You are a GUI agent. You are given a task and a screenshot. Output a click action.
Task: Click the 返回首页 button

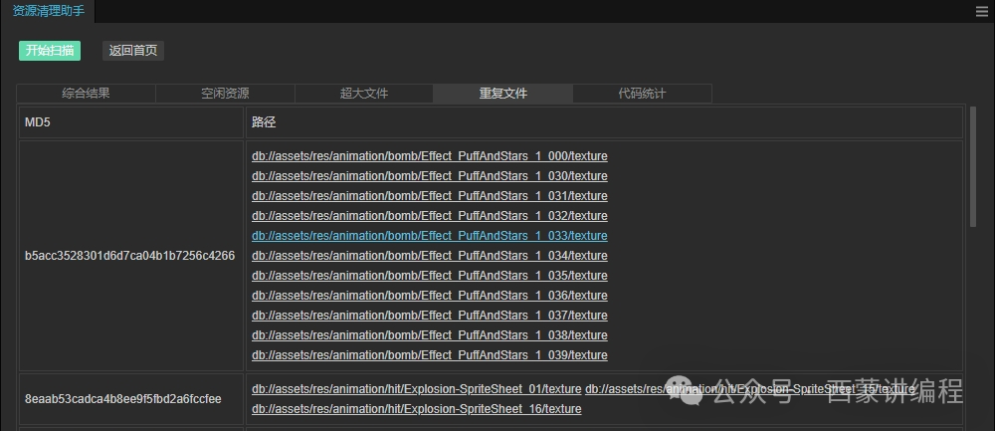(x=133, y=51)
